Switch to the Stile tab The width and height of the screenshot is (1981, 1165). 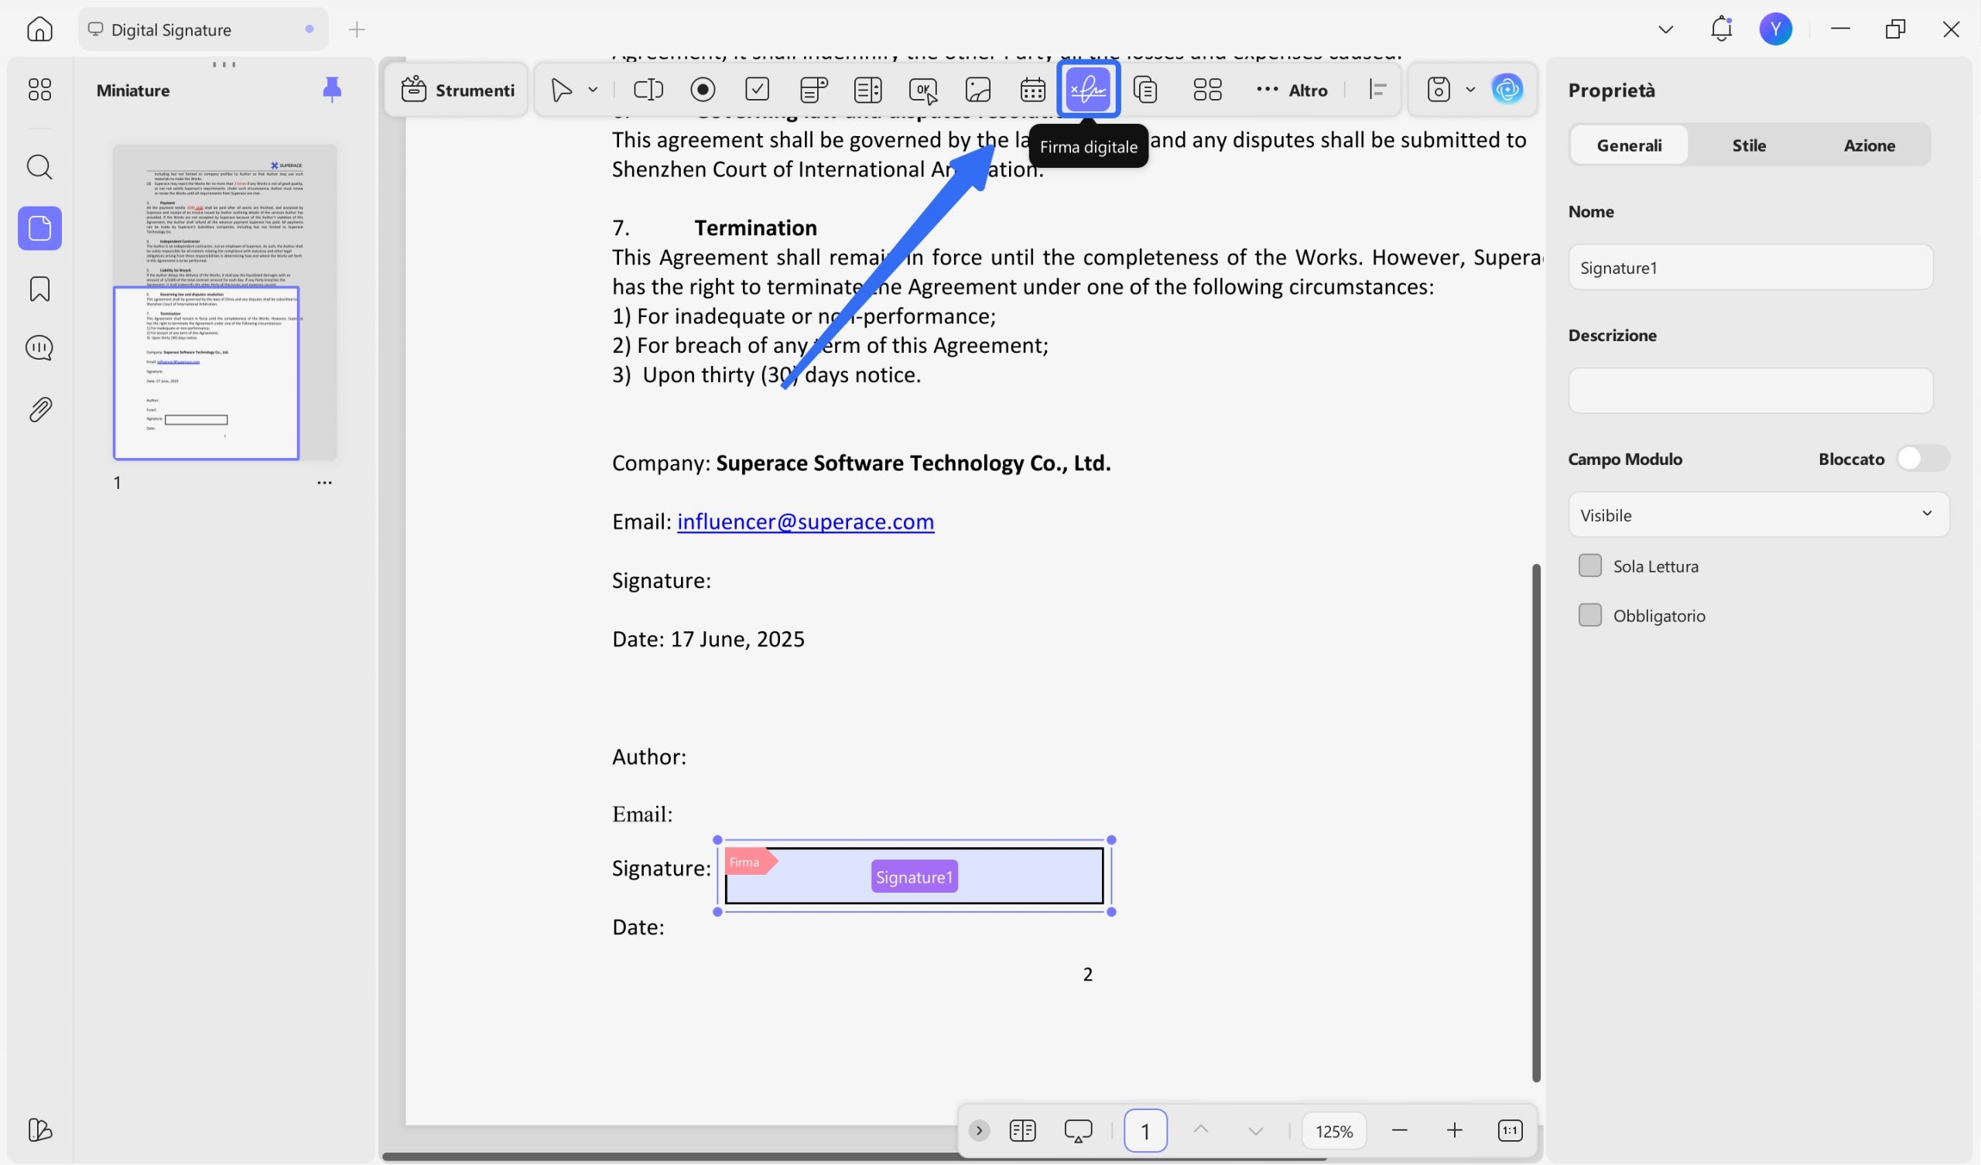click(x=1749, y=145)
